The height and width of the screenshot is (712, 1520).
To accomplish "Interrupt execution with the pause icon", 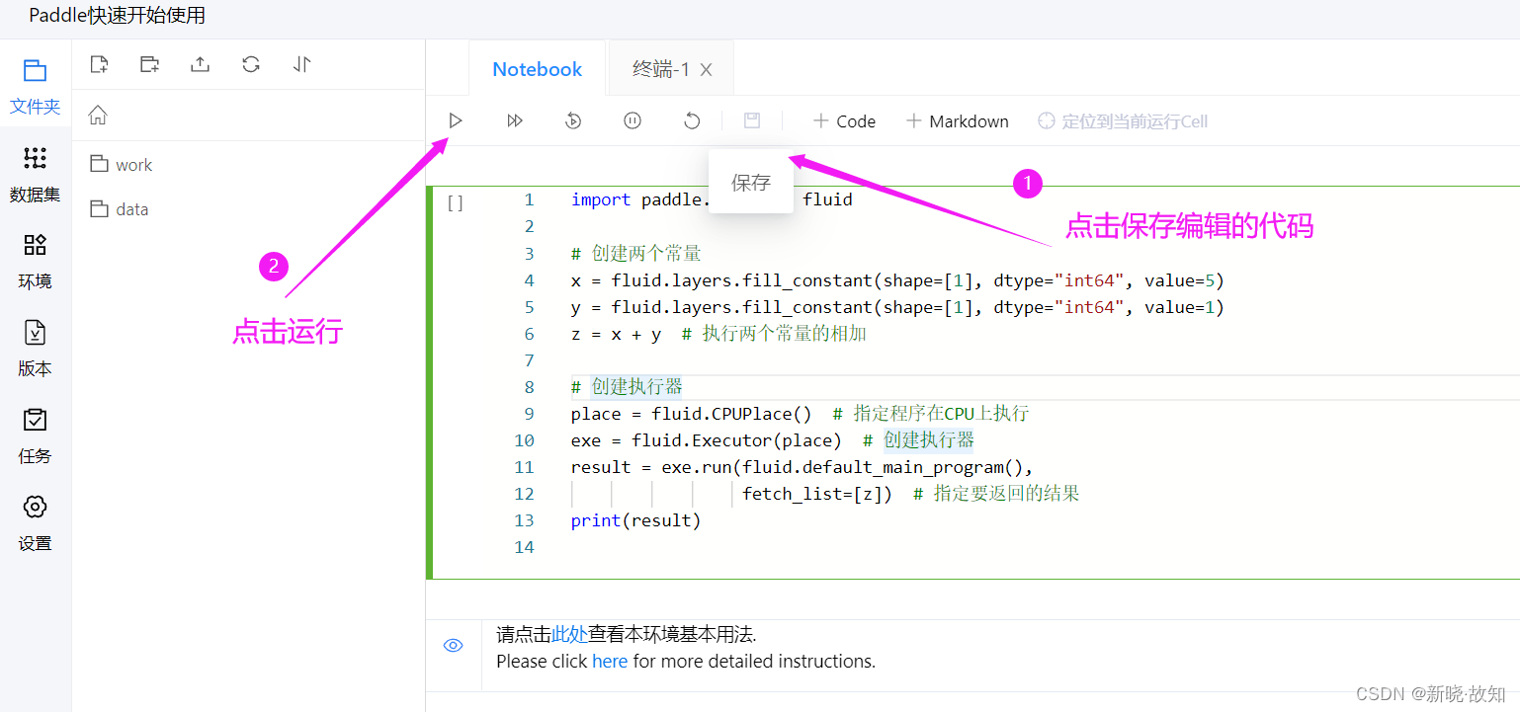I will 633,120.
